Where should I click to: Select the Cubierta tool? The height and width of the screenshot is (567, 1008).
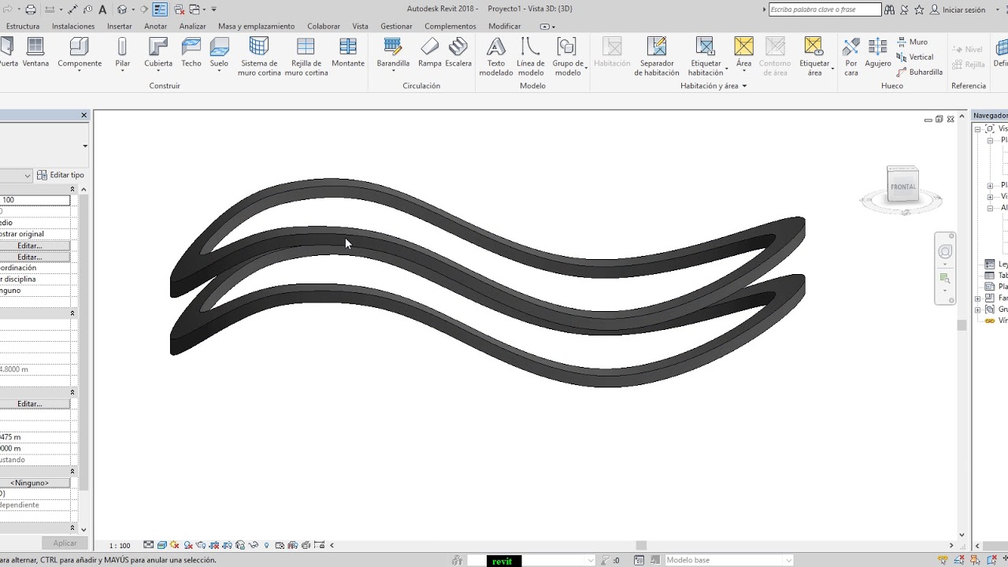158,53
